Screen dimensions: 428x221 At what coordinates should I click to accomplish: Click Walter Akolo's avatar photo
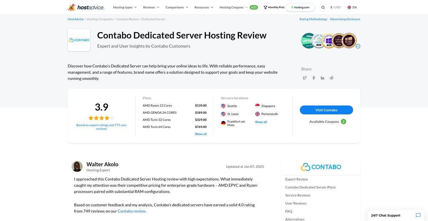click(x=77, y=166)
